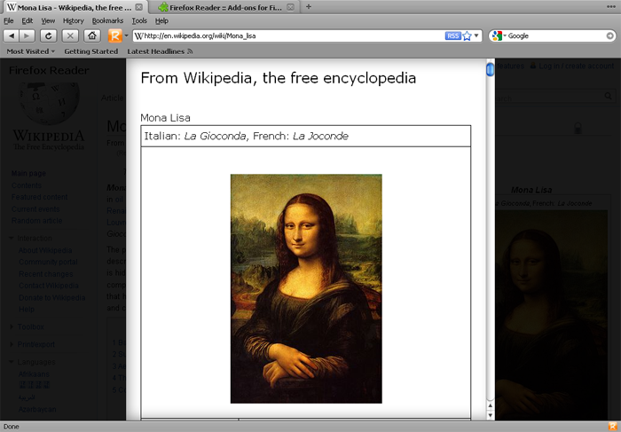This screenshot has width=621, height=432.
Task: Activate the orange Firefox Reader toolbar icon
Action: (114, 36)
